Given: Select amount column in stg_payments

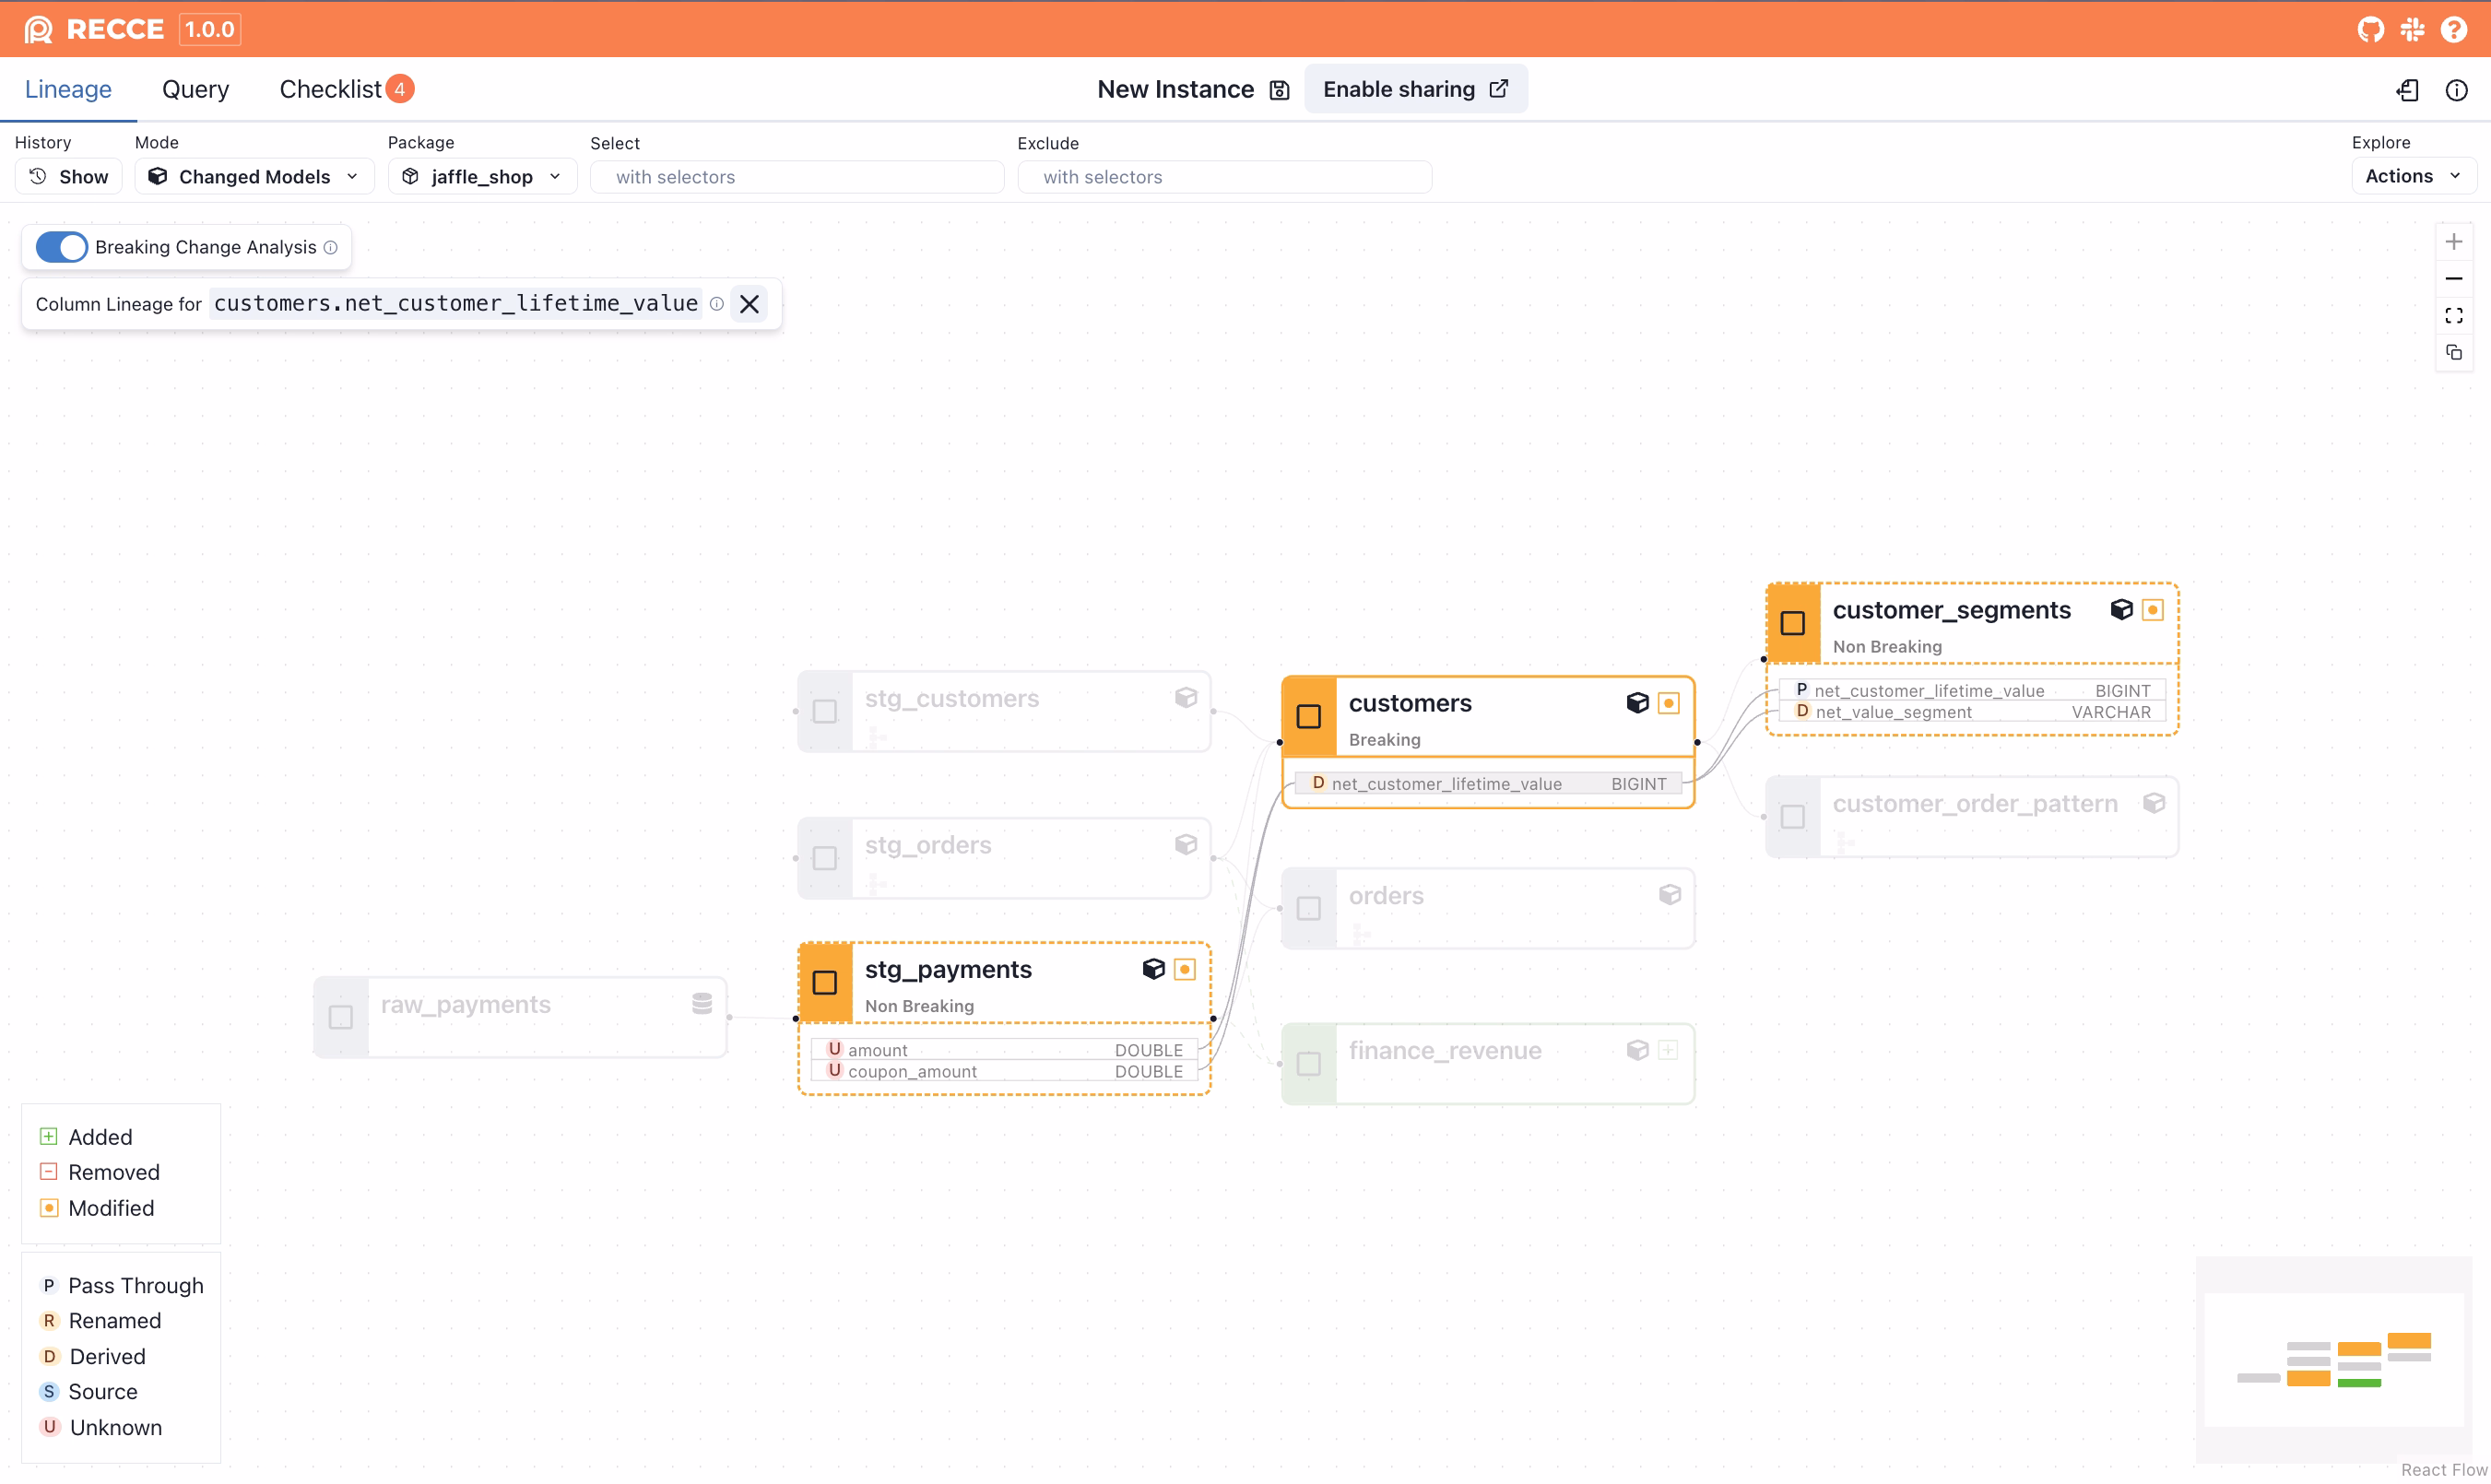Looking at the screenshot, I should pos(1004,1050).
